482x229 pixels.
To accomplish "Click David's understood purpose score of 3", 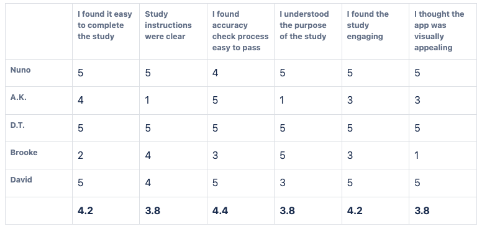I will [x=283, y=183].
